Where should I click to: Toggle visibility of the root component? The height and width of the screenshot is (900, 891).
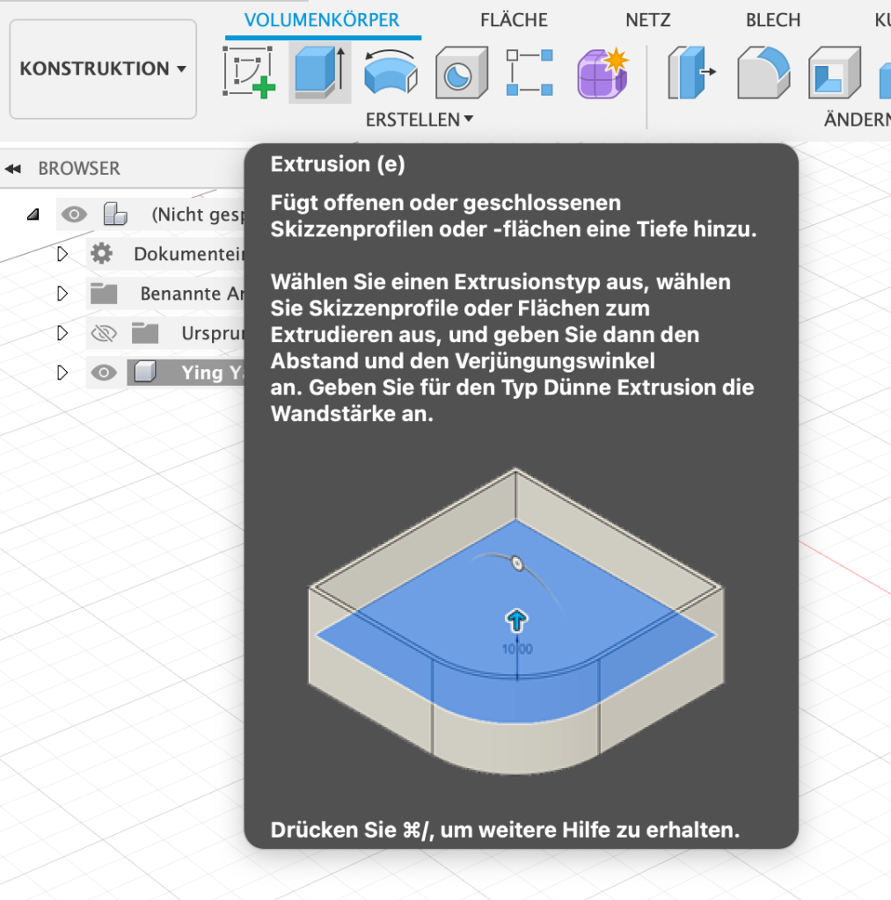pyautogui.click(x=74, y=214)
